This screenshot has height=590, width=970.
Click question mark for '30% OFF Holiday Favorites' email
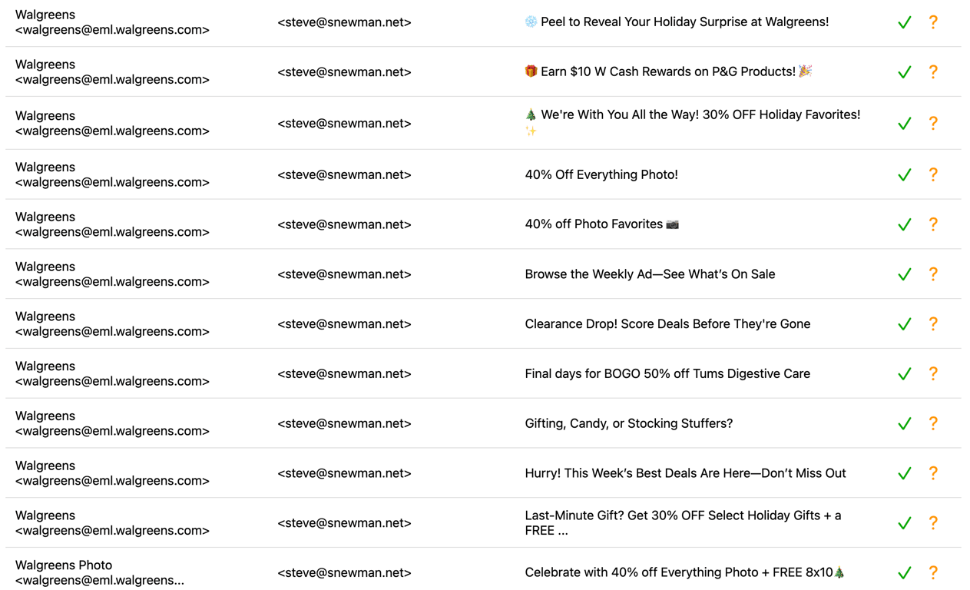(933, 124)
